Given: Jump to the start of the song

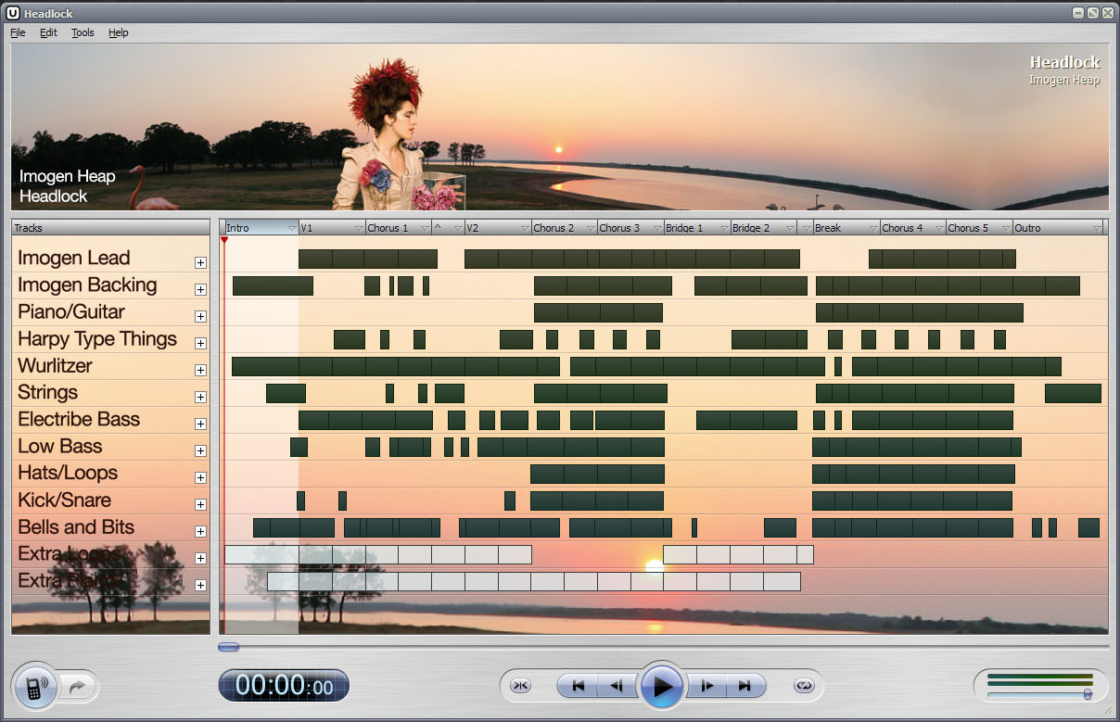Looking at the screenshot, I should (579, 686).
